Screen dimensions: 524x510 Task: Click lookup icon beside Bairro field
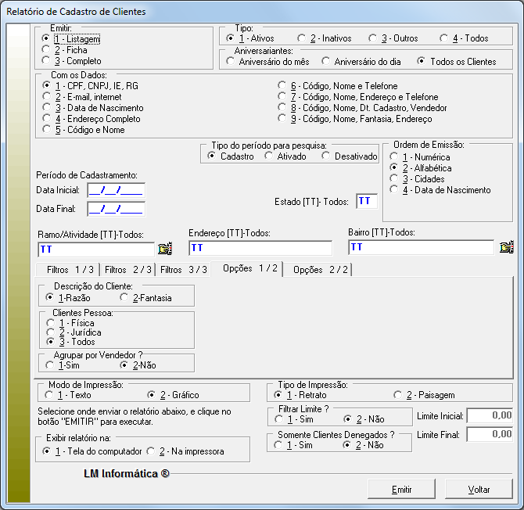(506, 247)
